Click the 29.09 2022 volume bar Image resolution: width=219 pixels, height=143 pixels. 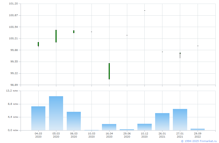coord(198,129)
